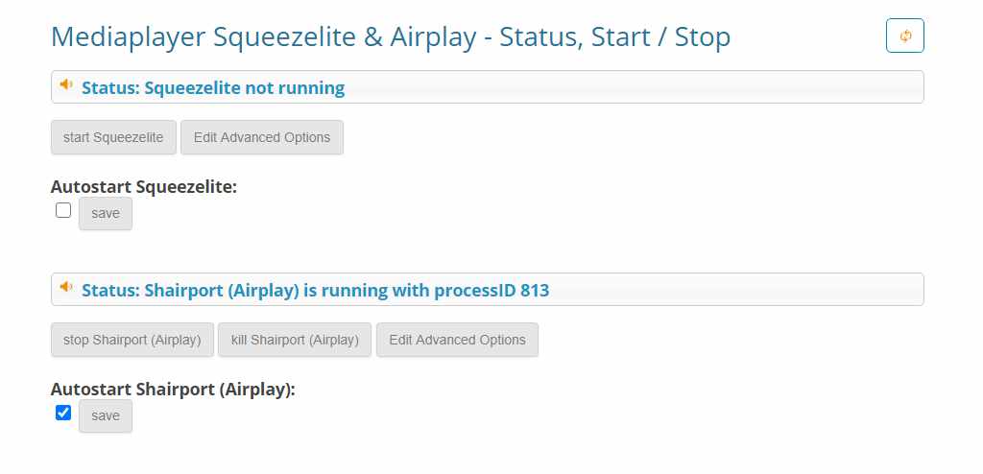Click the Mediaplayer Squeezelite & Airplay heading
The width and height of the screenshot is (983, 474).
(x=391, y=37)
